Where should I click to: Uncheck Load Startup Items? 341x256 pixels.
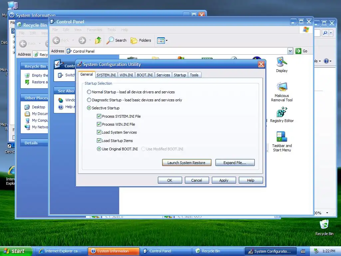[99, 140]
